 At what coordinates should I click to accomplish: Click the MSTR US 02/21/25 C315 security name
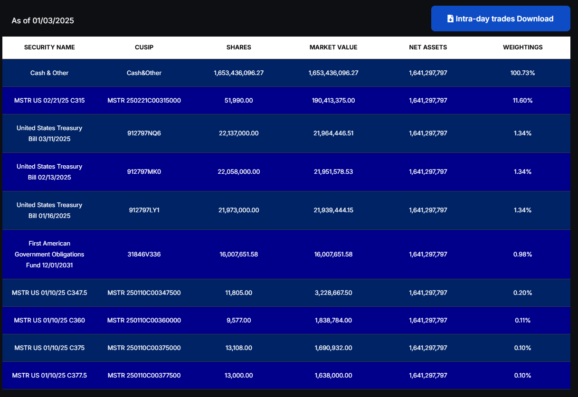(49, 101)
